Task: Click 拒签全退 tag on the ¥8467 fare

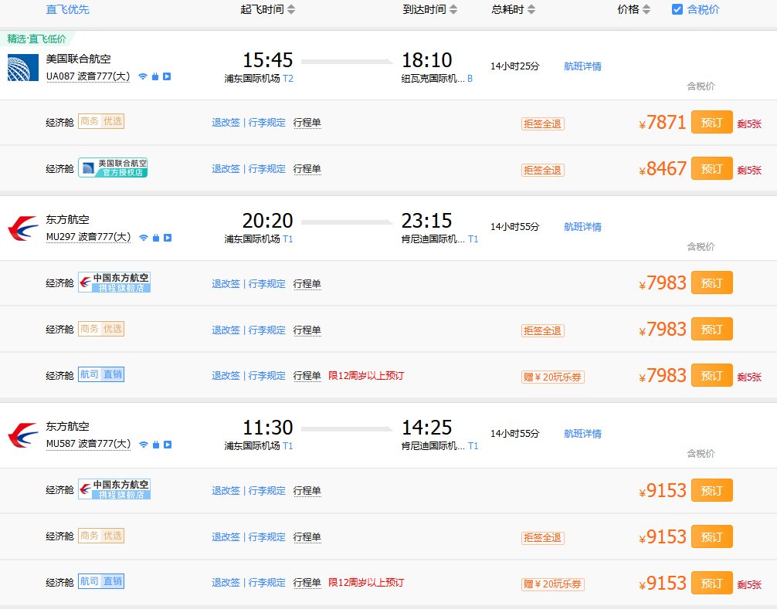Action: tap(543, 171)
